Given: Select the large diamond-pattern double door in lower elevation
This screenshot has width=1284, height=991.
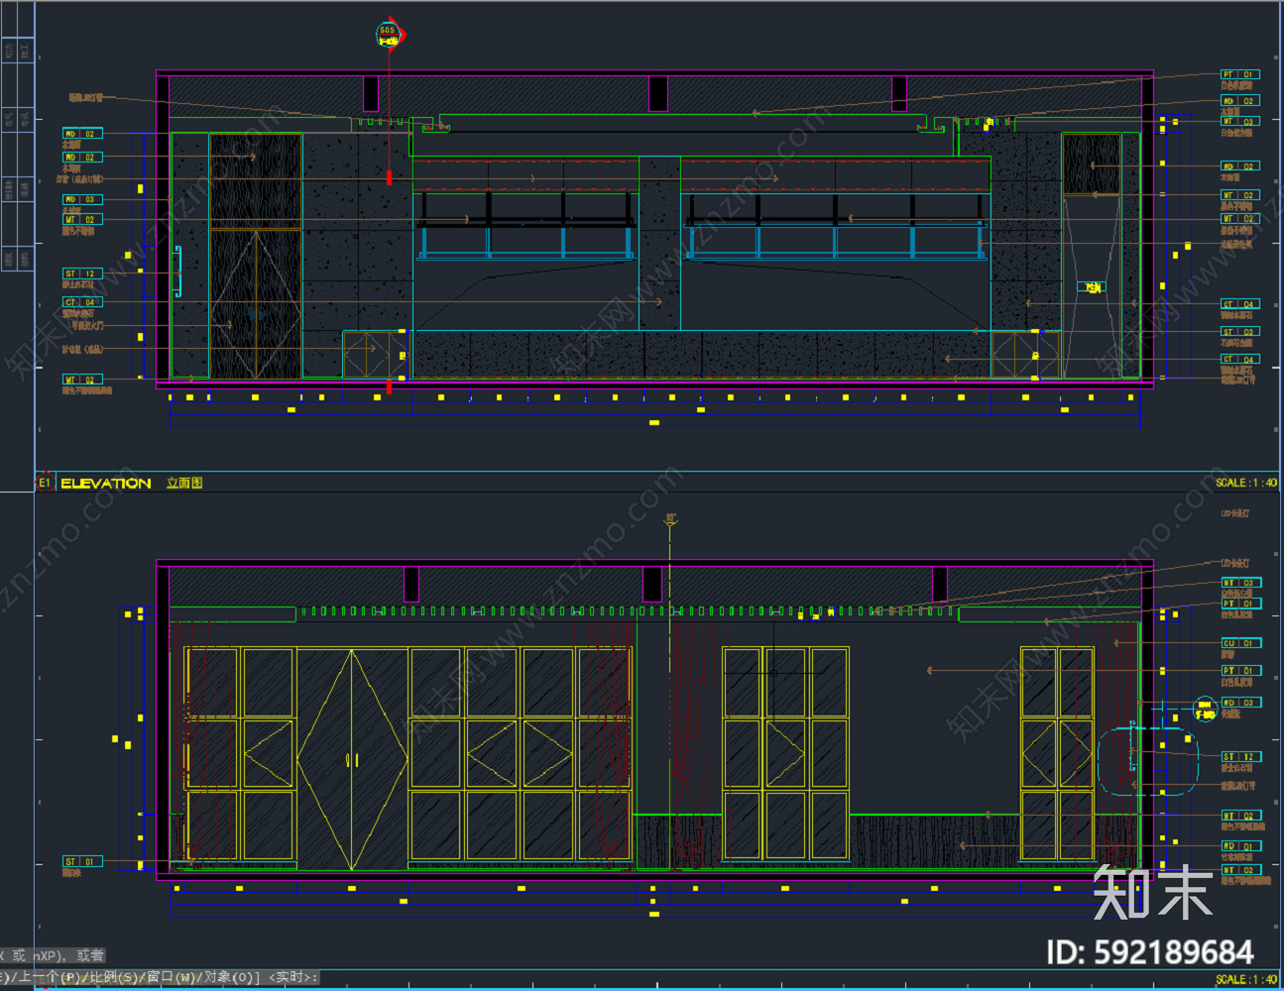Looking at the screenshot, I should (352, 760).
